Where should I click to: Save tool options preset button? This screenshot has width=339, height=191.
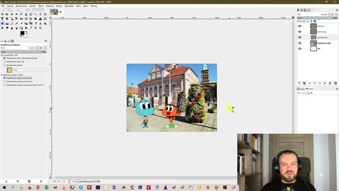click(6, 181)
